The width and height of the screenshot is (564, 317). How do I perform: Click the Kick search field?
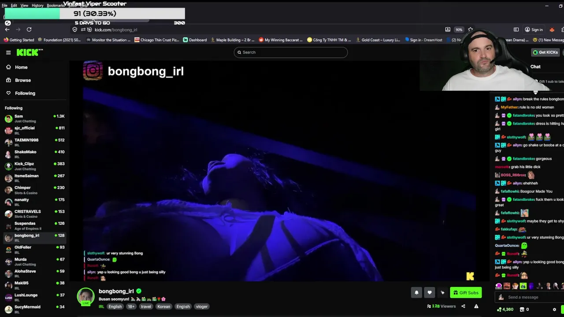tap(291, 52)
